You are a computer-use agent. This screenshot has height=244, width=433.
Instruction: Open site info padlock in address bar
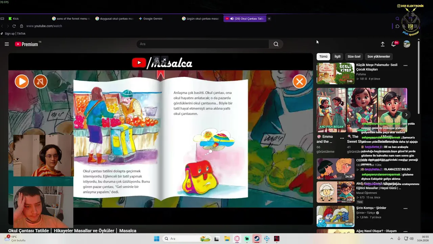click(21, 26)
